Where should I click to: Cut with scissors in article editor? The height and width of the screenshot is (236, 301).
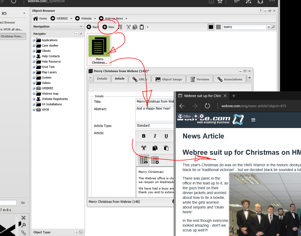coord(144,148)
